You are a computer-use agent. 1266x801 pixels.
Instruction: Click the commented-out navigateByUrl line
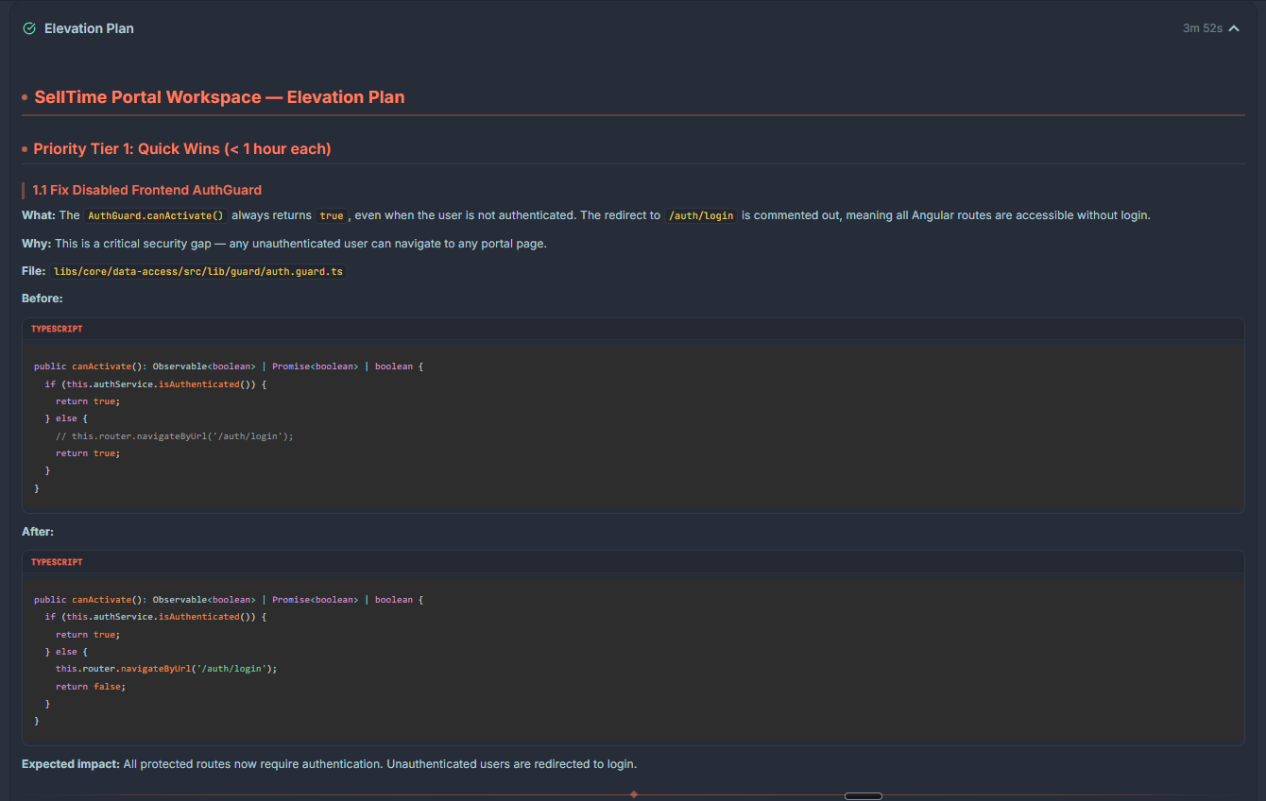(175, 436)
